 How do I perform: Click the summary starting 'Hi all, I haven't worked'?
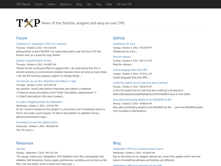point(60,113)
